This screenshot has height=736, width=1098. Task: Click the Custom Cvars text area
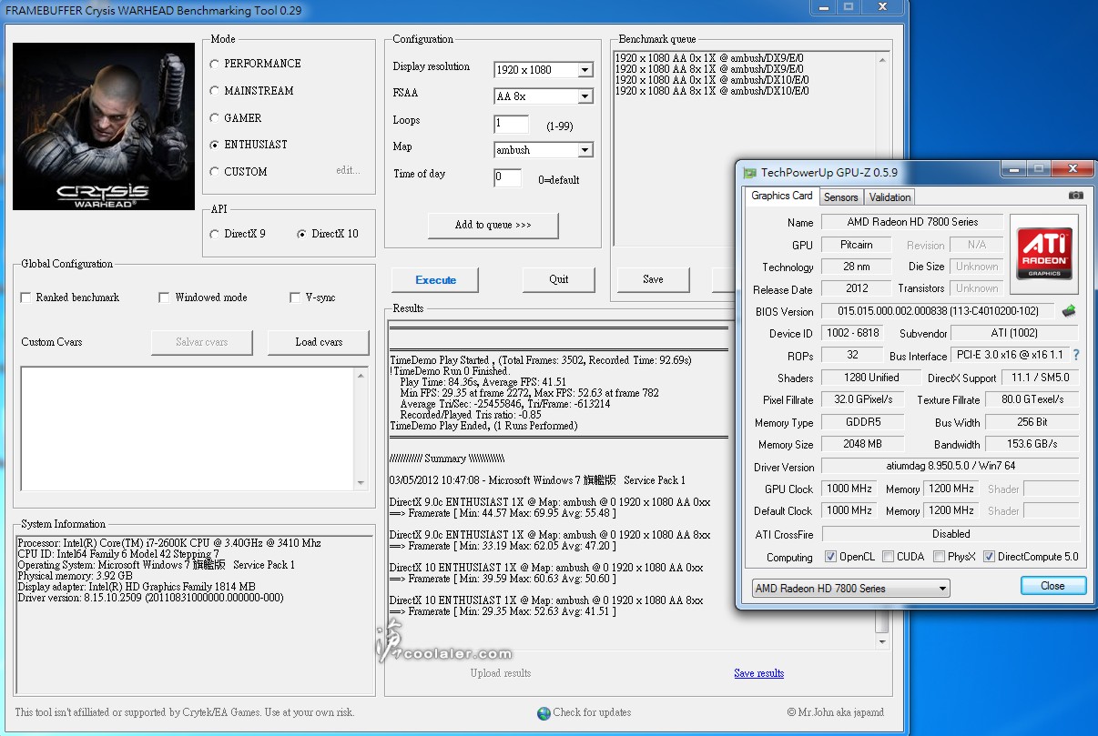(187, 428)
